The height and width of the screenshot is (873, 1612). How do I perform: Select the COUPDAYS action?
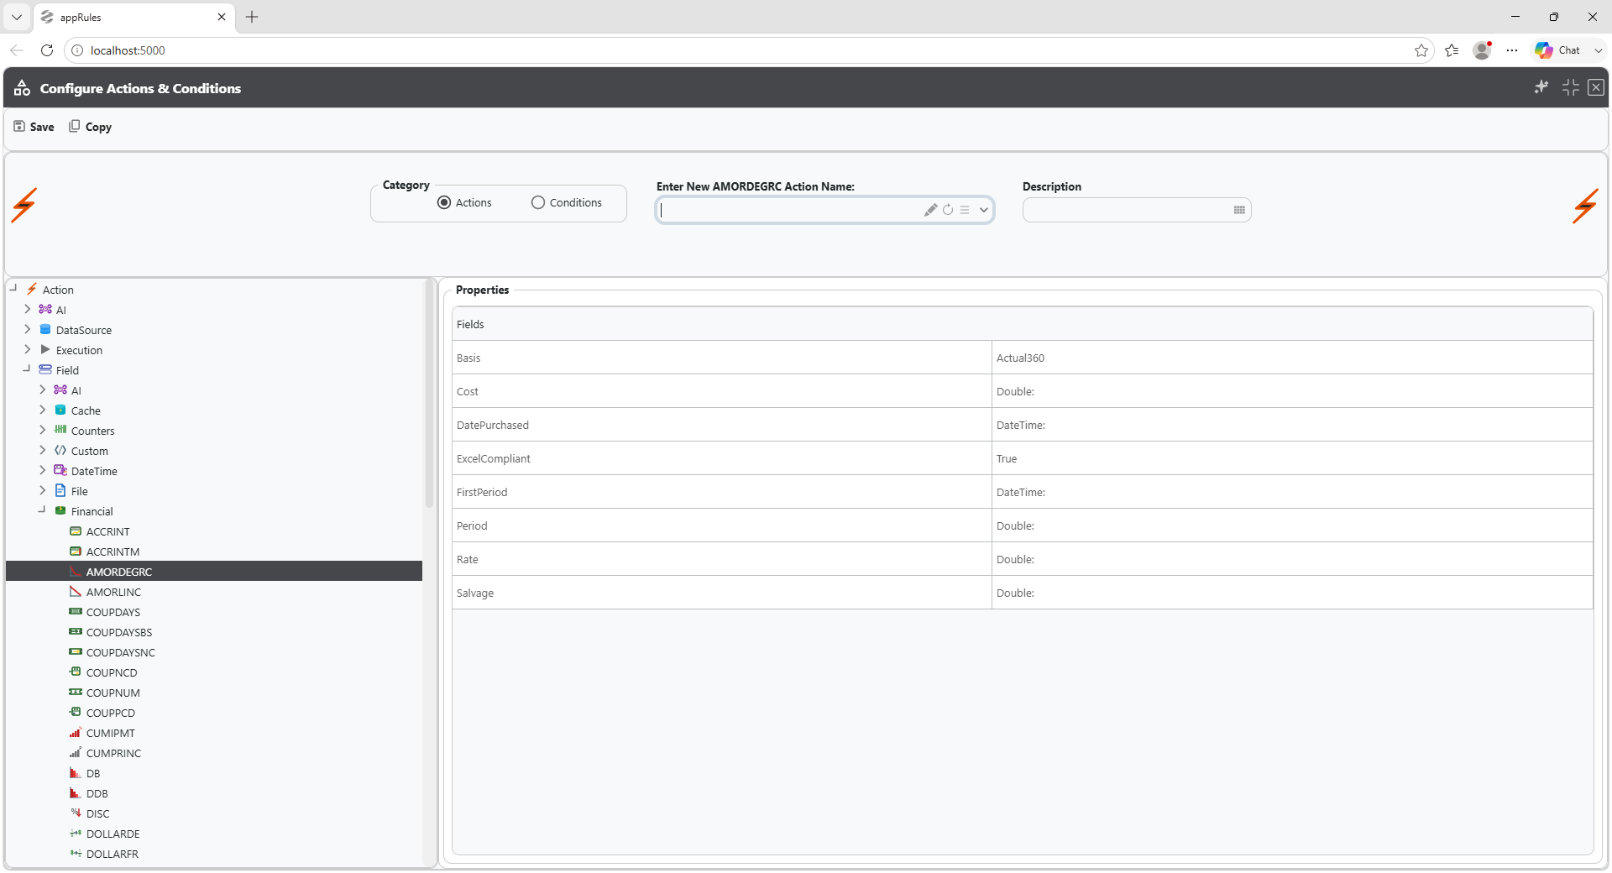113,612
